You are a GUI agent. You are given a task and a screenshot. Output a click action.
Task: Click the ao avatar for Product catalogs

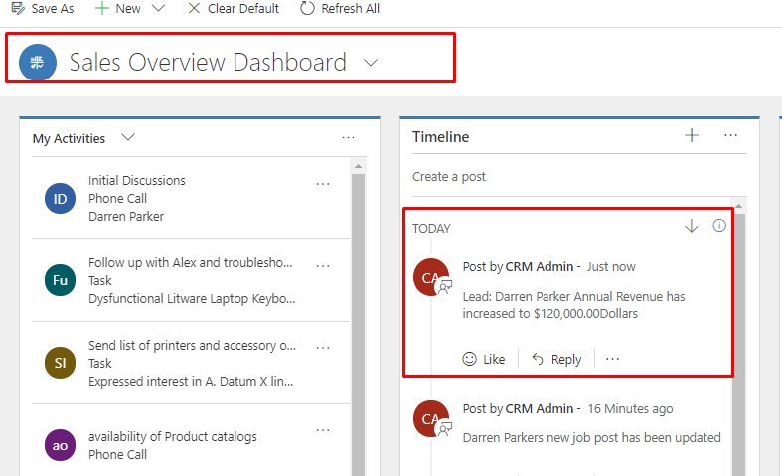(60, 445)
